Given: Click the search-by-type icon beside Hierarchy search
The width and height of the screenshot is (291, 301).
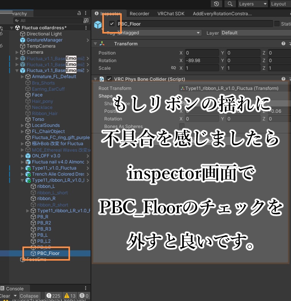Looking at the screenshot, I should (x=86, y=21).
